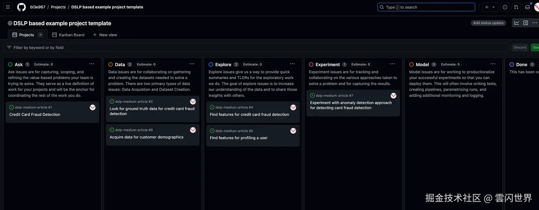Open the Credit Card Fraud Detection issue
The width and height of the screenshot is (539, 210).
[x=35, y=115]
